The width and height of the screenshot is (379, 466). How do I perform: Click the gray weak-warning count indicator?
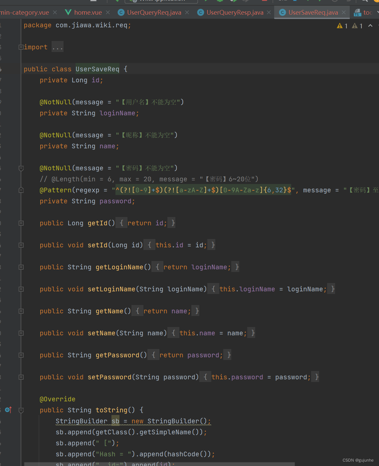357,26
